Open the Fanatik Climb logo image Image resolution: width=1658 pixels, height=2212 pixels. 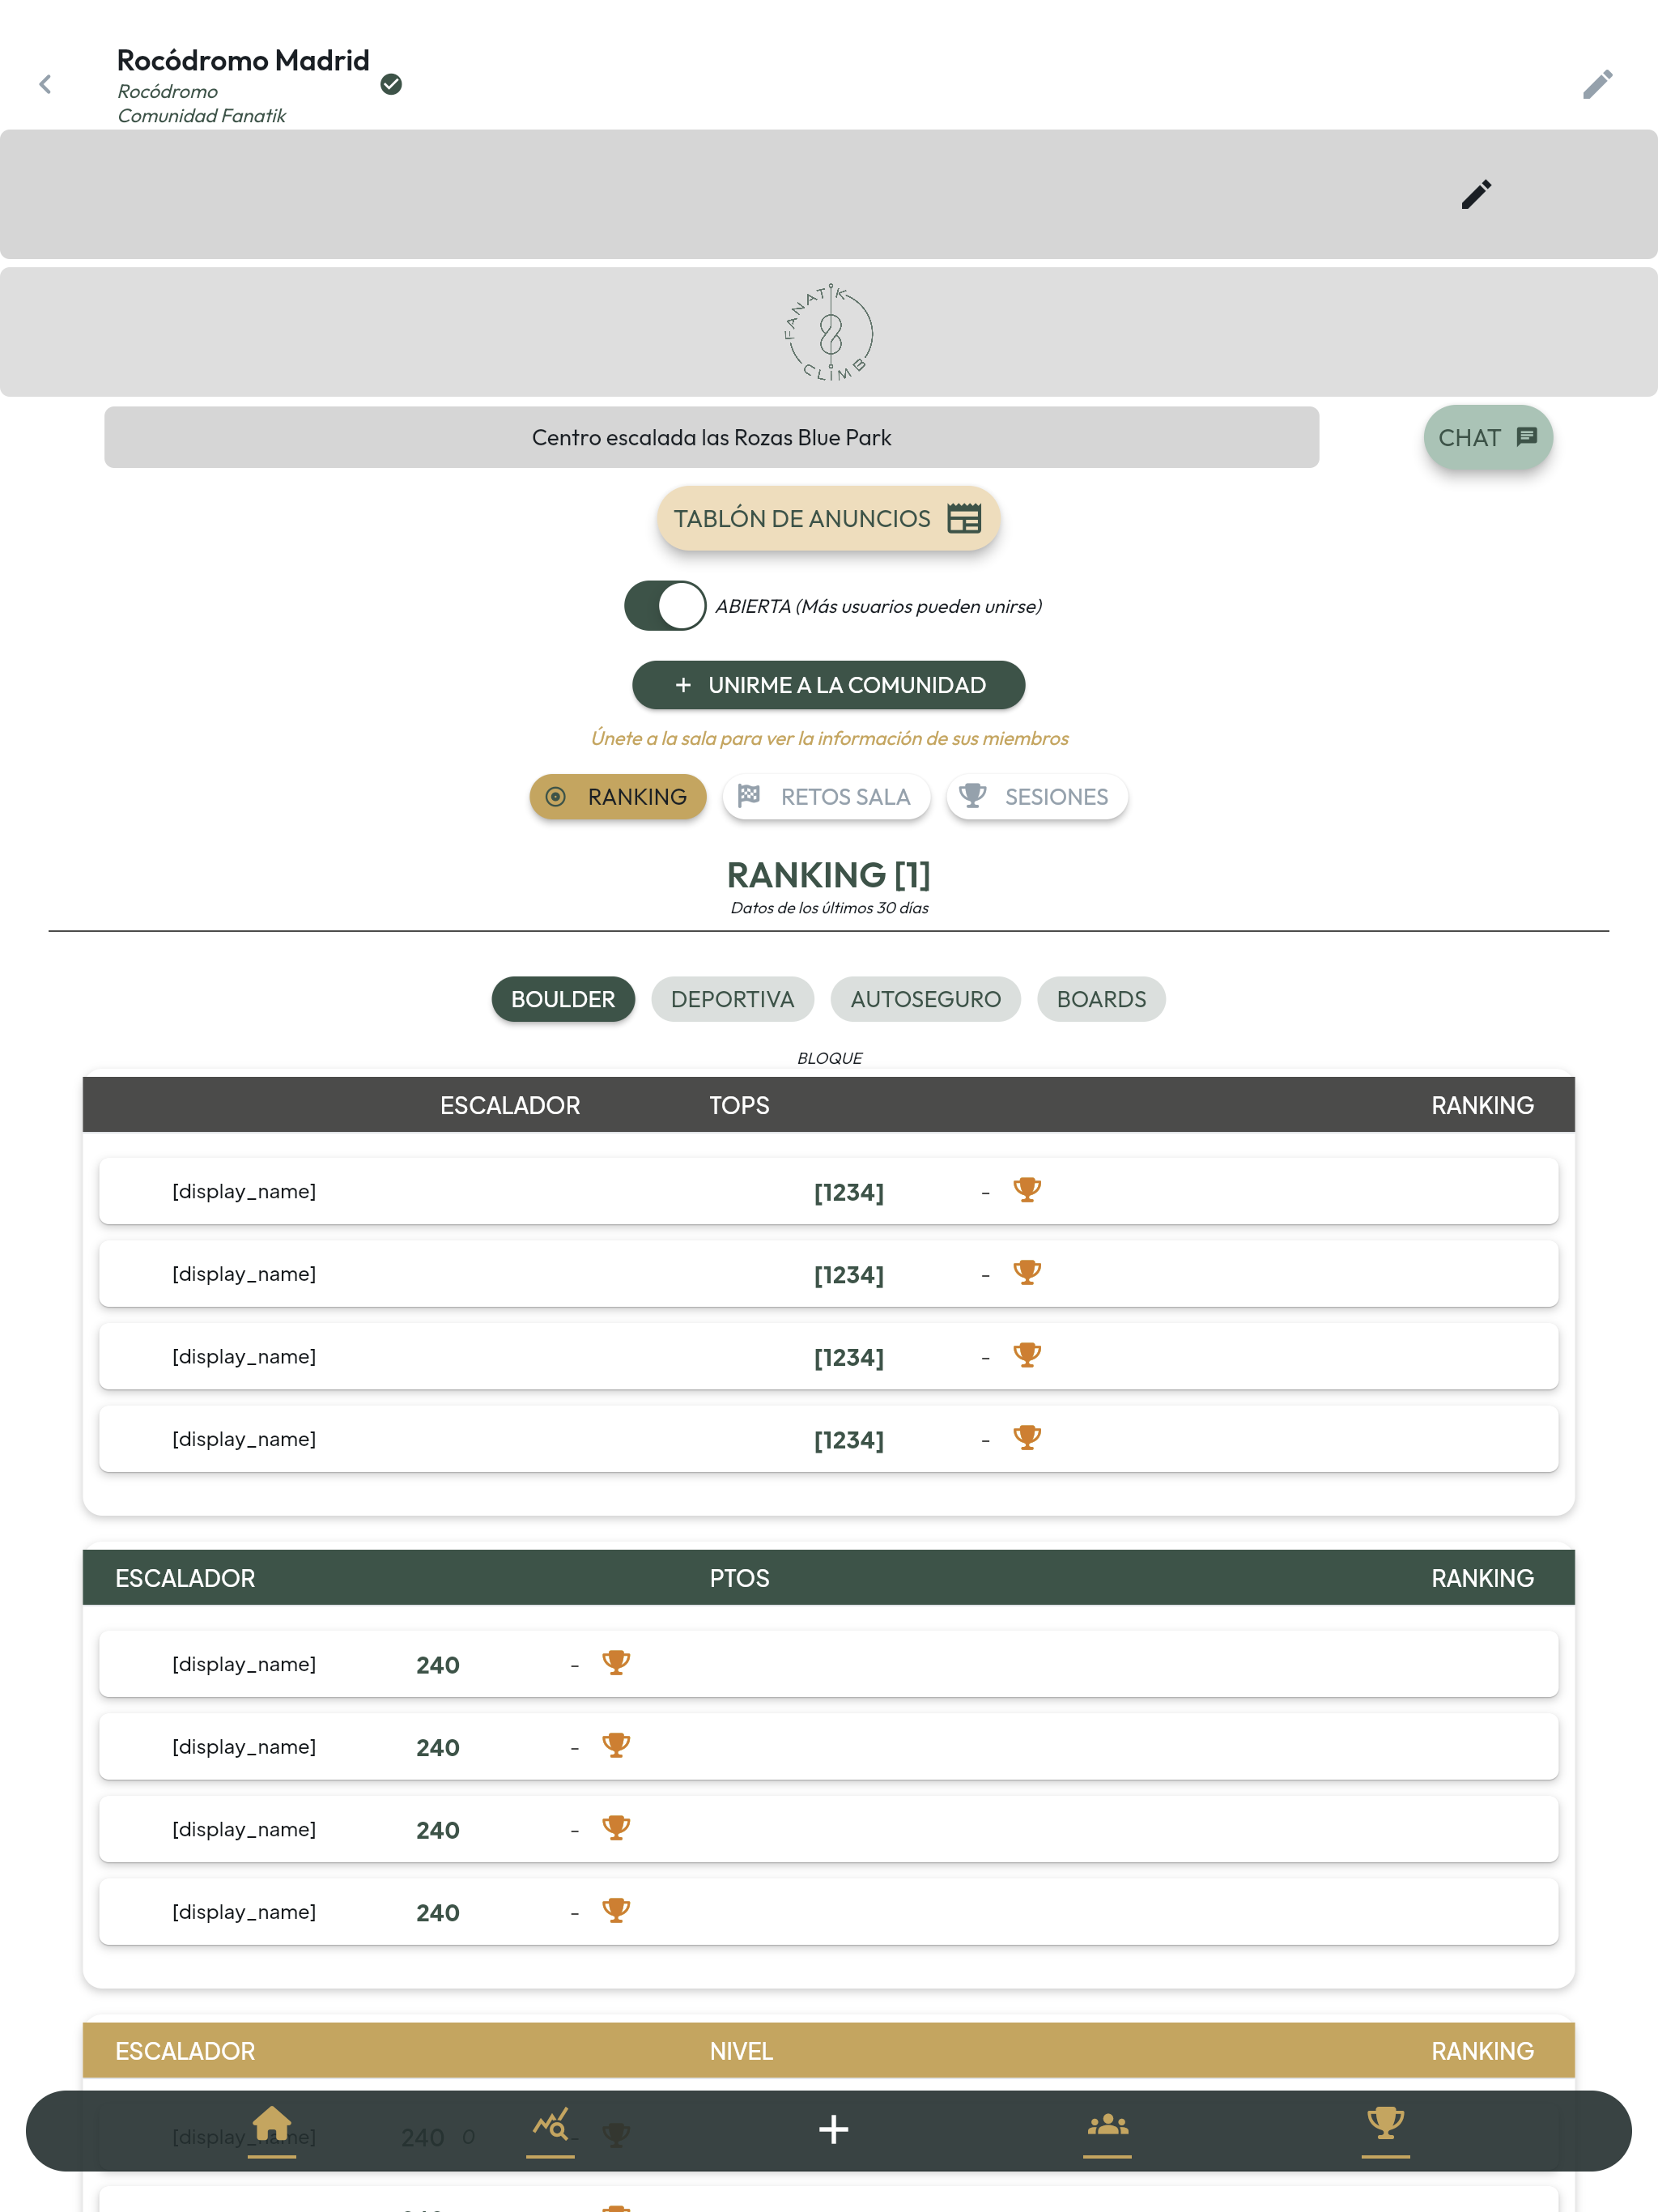(x=829, y=332)
